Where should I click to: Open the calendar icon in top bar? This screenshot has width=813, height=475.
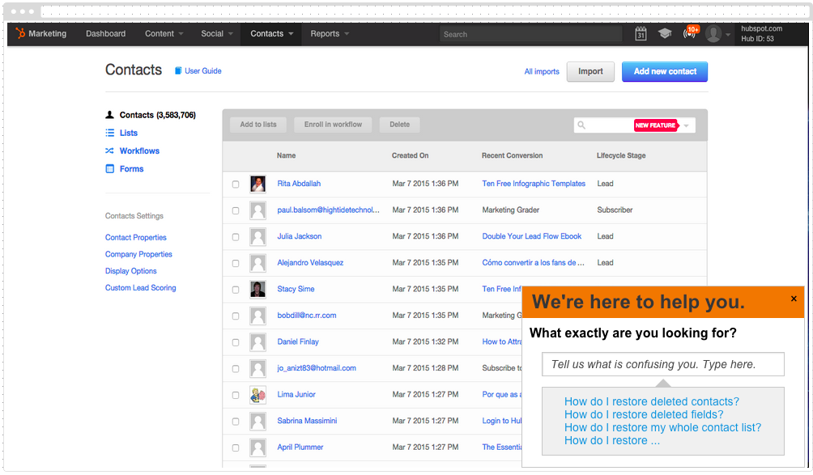click(641, 34)
